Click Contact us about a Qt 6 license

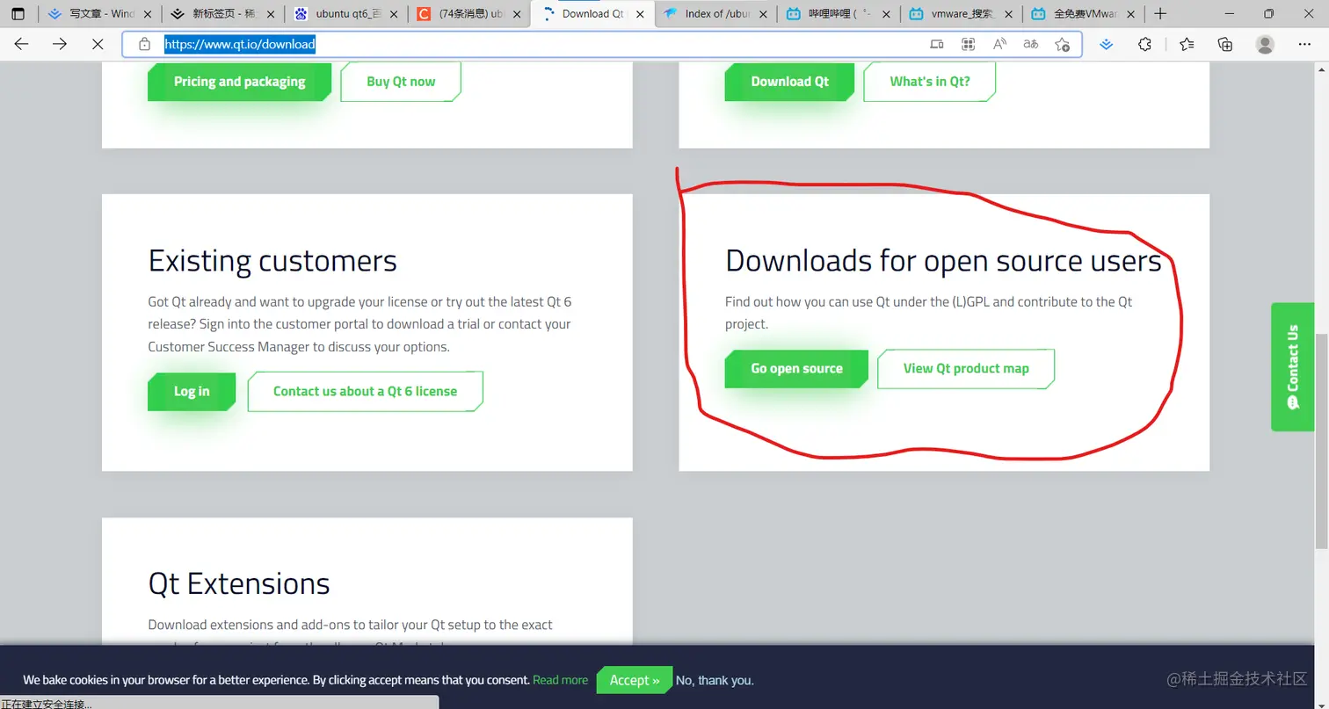(x=365, y=391)
